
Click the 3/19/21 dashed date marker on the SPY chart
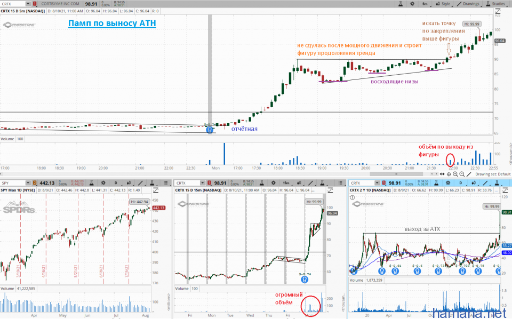click(x=19, y=272)
